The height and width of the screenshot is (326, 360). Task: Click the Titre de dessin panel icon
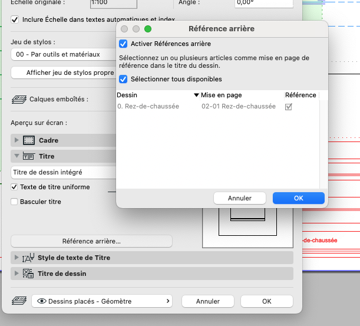pyautogui.click(x=28, y=274)
